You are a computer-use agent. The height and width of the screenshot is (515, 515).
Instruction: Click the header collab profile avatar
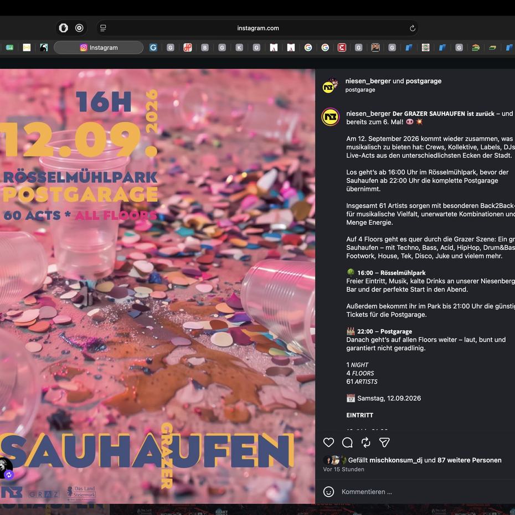click(x=330, y=86)
